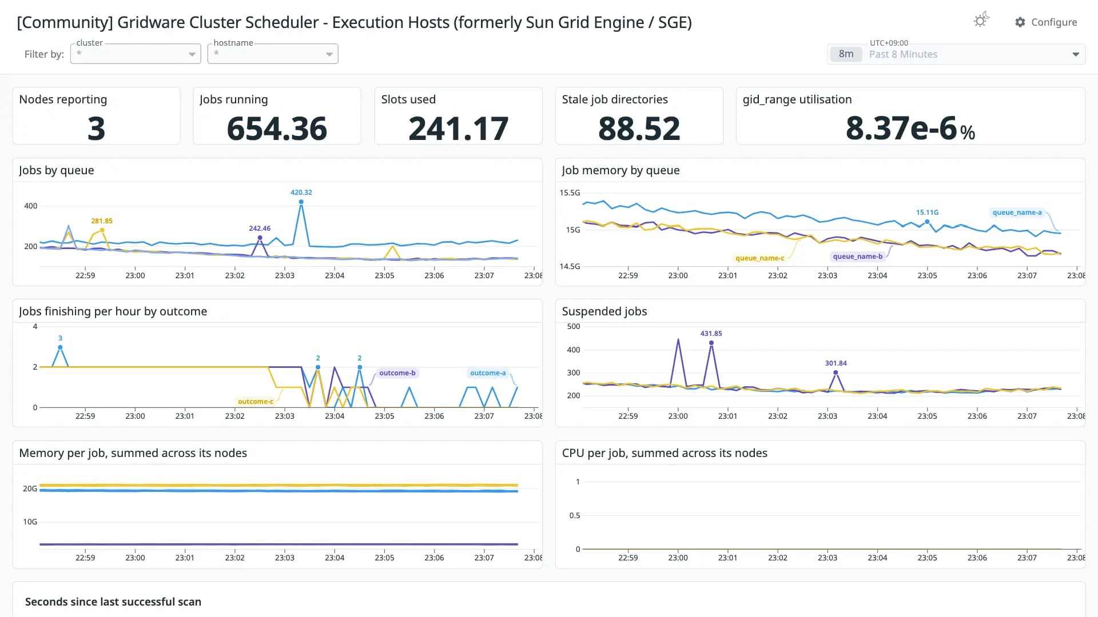1098x617 pixels.
Task: Click the Job memory by queue title
Action: coord(620,170)
